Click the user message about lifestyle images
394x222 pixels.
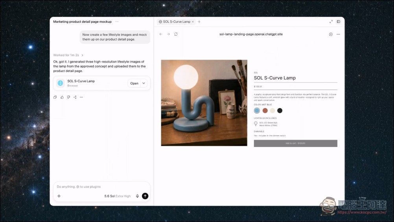pyautogui.click(x=115, y=37)
